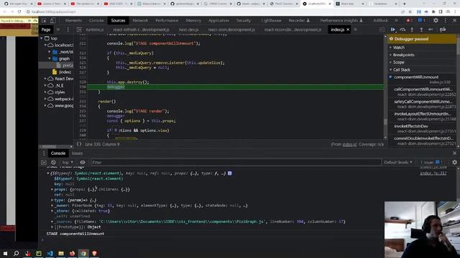Image resolution: width=460 pixels, height=258 pixels.
Task: Open the Application panel
Action: pos(218,21)
